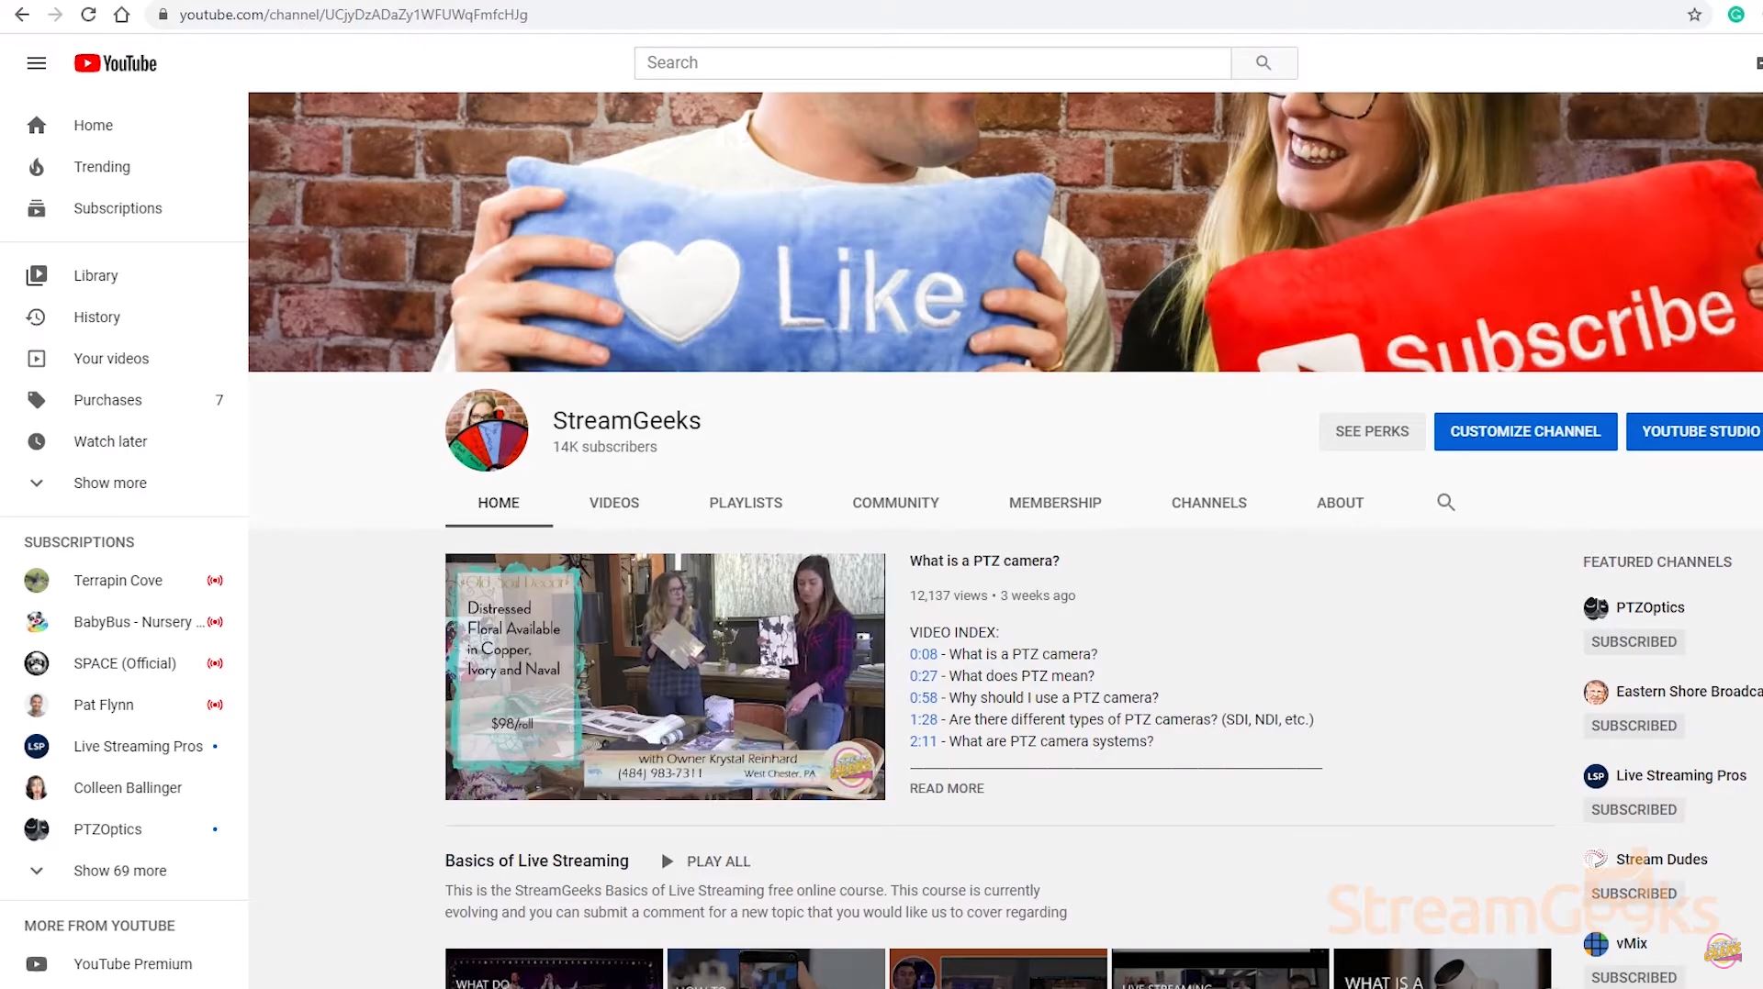Click the Watch later clock icon
The image size is (1763, 989).
(37, 441)
